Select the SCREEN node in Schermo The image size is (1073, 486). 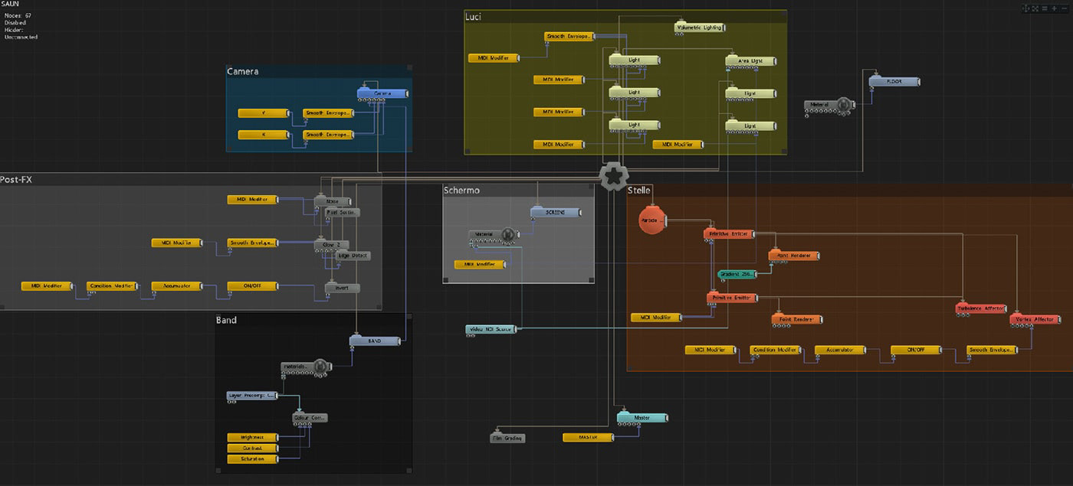point(556,212)
